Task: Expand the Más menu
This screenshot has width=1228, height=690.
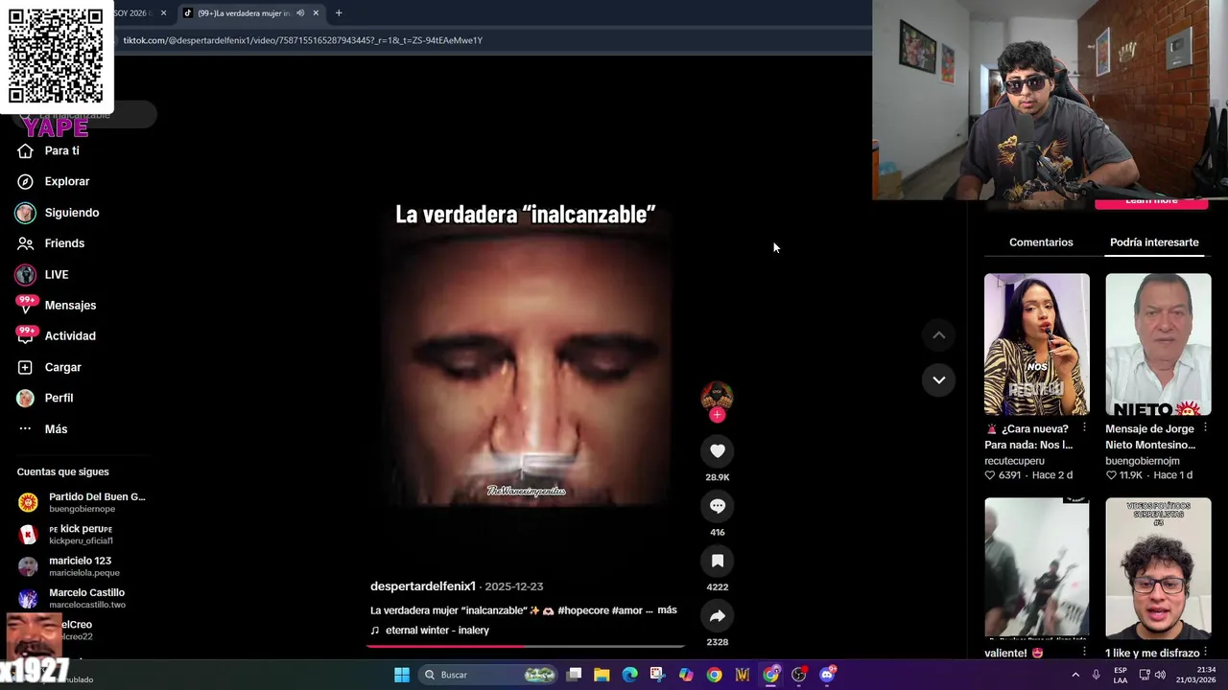Action: pyautogui.click(x=42, y=428)
